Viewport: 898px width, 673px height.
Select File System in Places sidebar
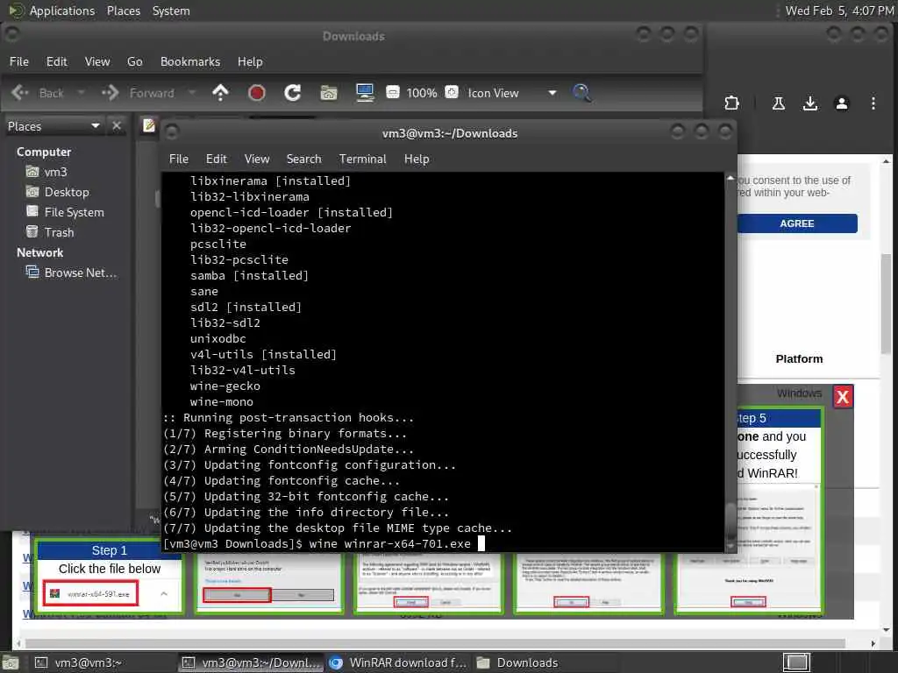click(x=65, y=212)
